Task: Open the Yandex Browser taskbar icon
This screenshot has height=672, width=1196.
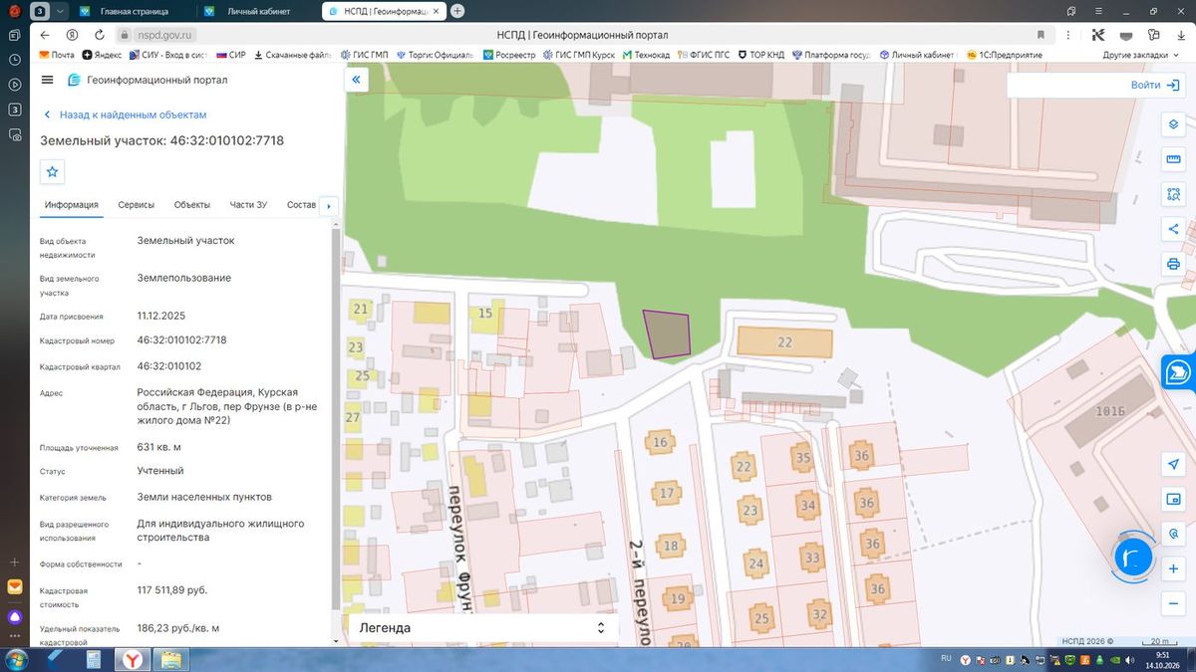Action: pos(132,659)
